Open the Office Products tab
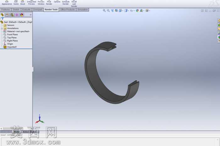Image resolution: width=220 pixels, height=146 pixels. pyautogui.click(x=68, y=9)
